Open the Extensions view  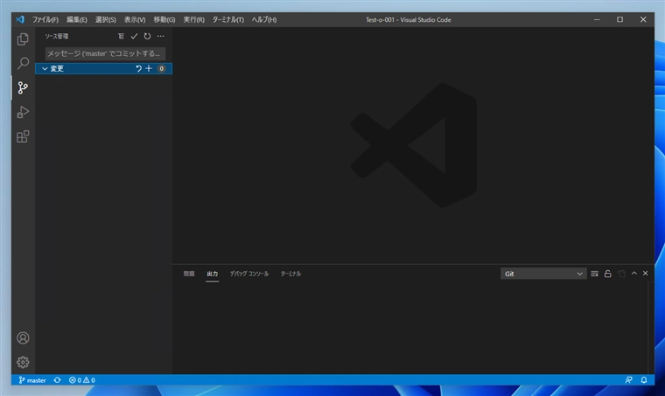(23, 136)
